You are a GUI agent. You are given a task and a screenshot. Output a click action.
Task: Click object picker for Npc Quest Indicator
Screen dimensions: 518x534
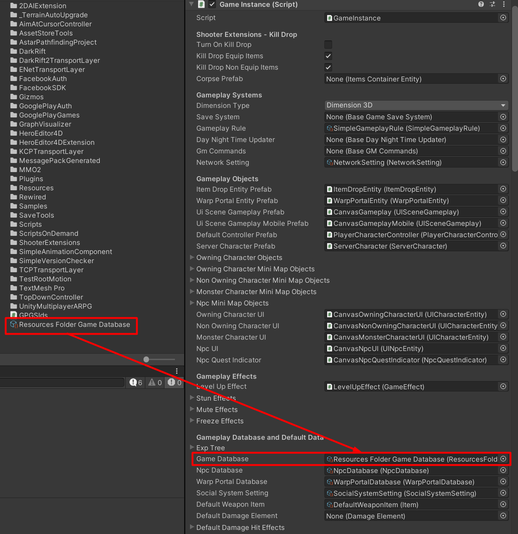click(503, 360)
